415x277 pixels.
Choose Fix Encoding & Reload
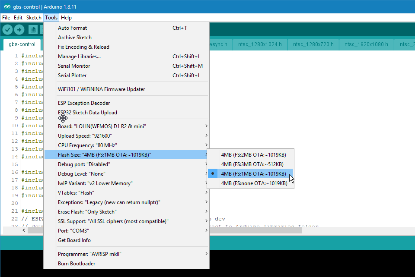tap(127, 47)
